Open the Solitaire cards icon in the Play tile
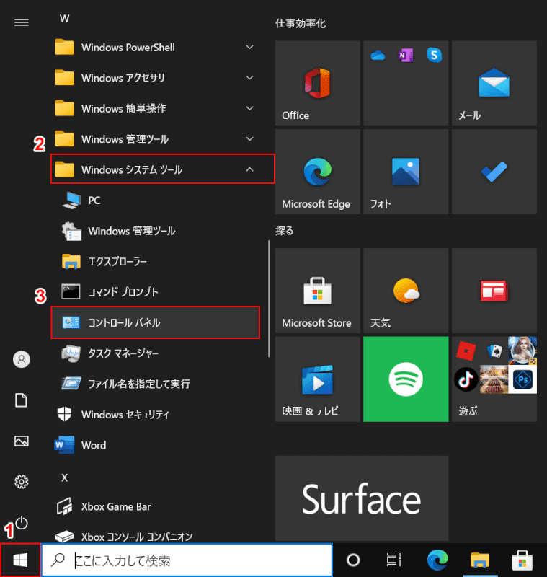This screenshot has height=577, width=547. 494,351
